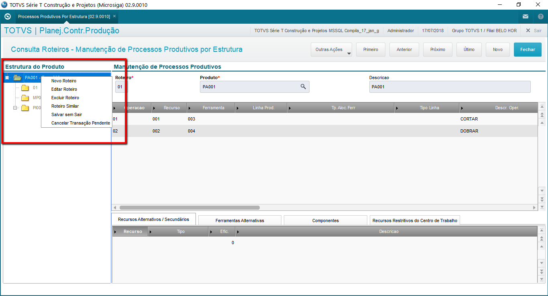Click Grupo TOTVS 1 / Filial label
Screen dimensions: 548x296
484,31
